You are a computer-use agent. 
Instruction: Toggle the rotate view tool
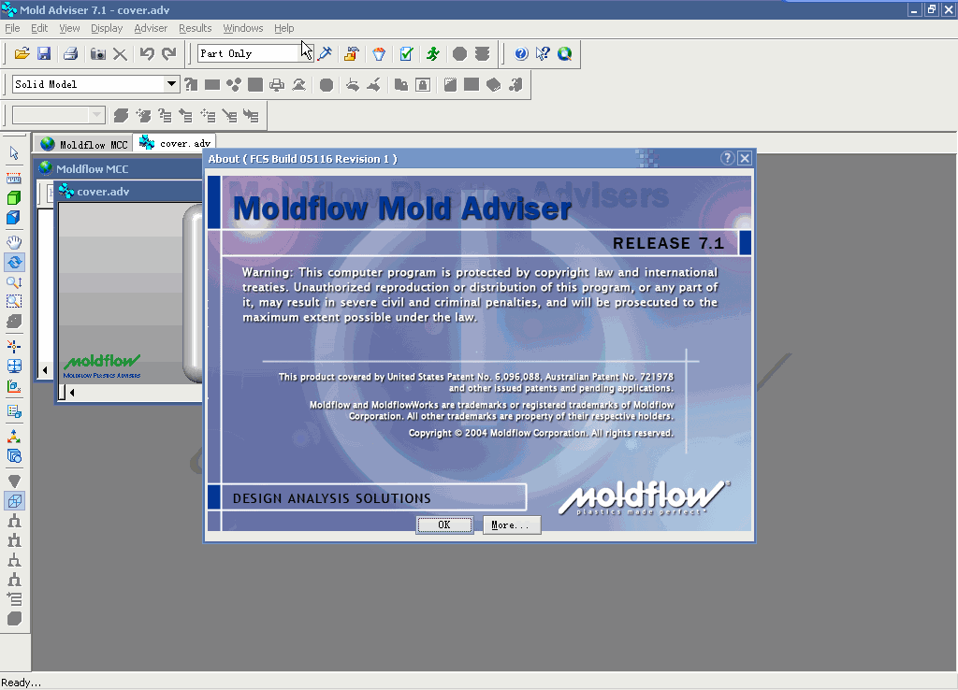pos(14,263)
